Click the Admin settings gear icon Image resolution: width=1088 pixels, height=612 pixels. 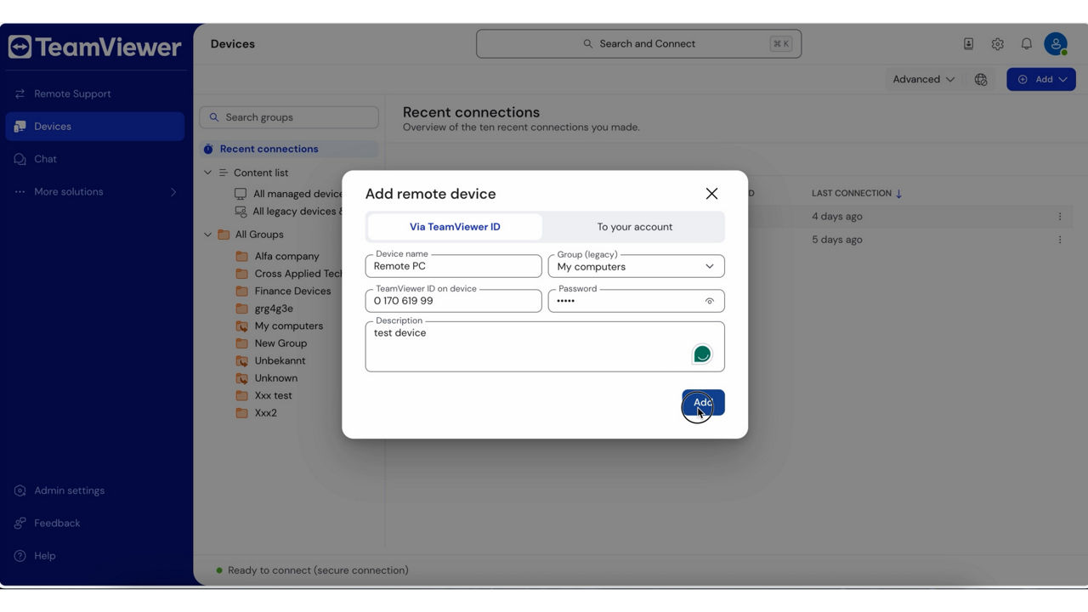(20, 491)
